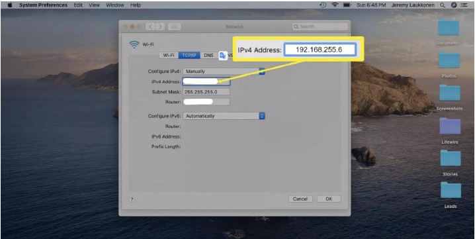475x239 pixels.
Task: Click the OK button
Action: click(329, 199)
